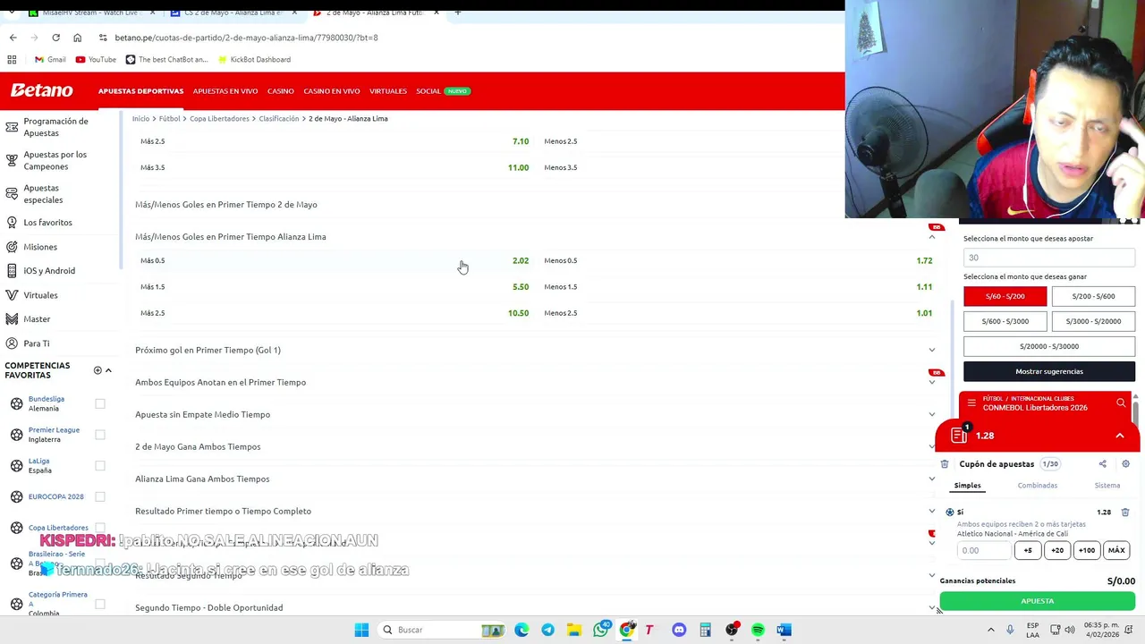Collapse Competencias Favoritas section
Screen dimensions: 1145x644
tap(108, 370)
